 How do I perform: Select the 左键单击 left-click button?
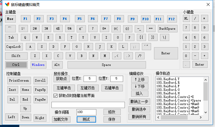[x=64, y=88]
